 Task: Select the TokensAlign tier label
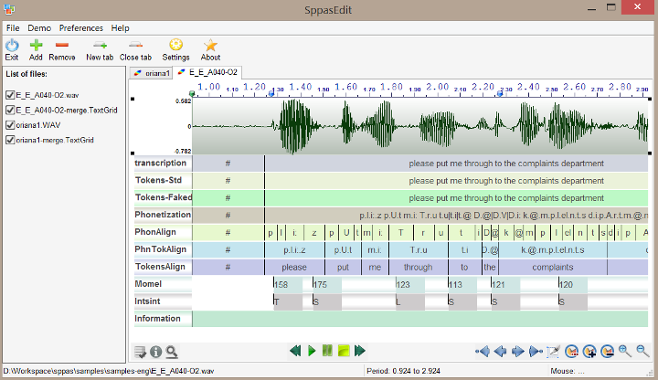coord(163,267)
